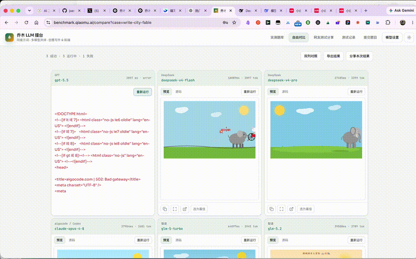Click the red circle extension icon

pyautogui.click(x=258, y=23)
